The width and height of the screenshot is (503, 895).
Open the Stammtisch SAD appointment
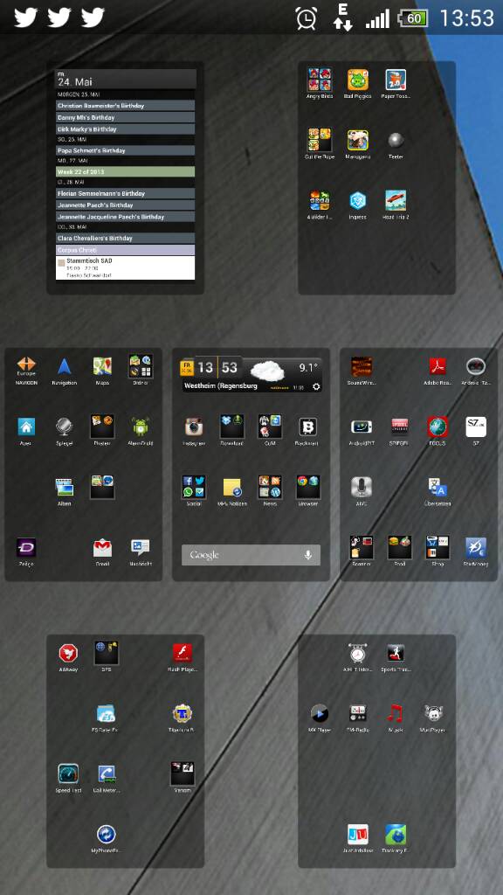(x=126, y=267)
